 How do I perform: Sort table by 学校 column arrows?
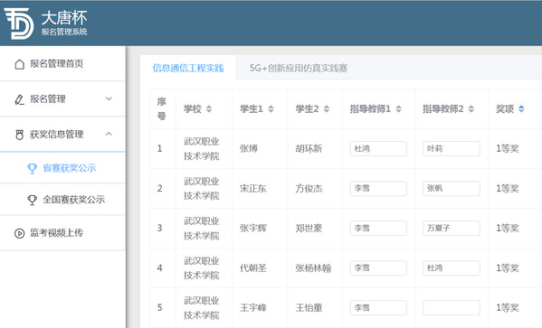point(209,109)
